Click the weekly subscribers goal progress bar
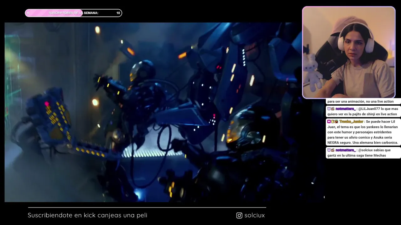 point(73,13)
